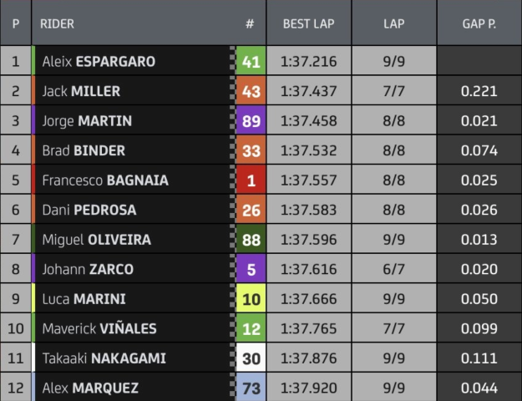The height and width of the screenshot is (401, 522).
Task: Click Takaaki Nakagami's white number 30 badge
Action: (x=251, y=358)
